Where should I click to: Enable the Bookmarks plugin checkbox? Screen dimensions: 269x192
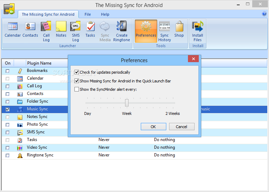8,71
